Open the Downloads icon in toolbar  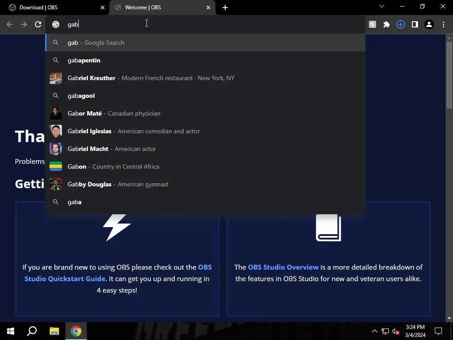click(401, 24)
